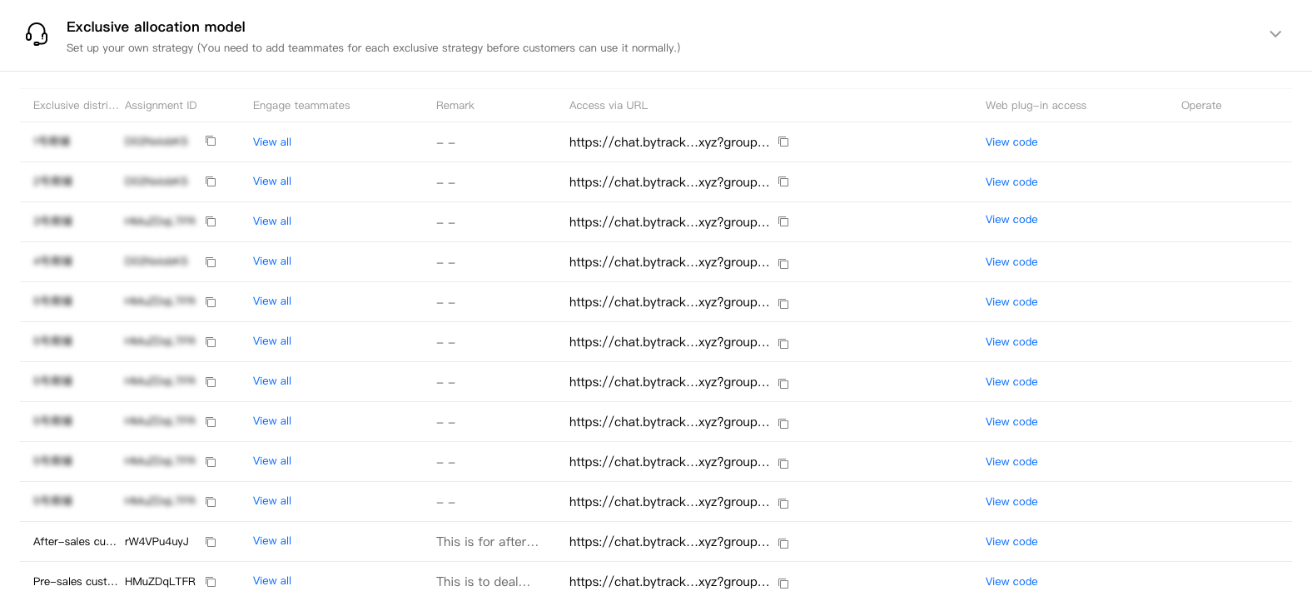Collapse the Exclusive allocation model section chevron

pyautogui.click(x=1275, y=34)
